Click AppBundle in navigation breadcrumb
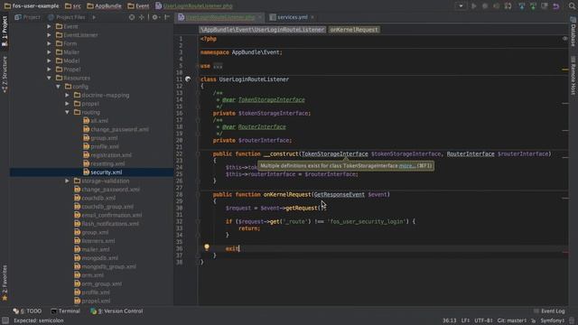 click(105, 6)
